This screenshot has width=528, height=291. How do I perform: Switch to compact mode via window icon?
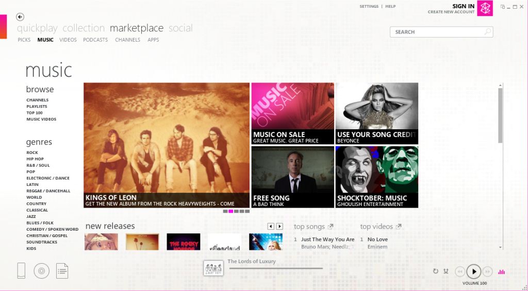pos(503,7)
